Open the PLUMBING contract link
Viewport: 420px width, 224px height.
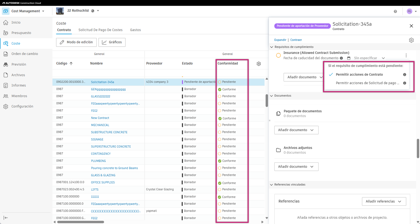(98, 161)
